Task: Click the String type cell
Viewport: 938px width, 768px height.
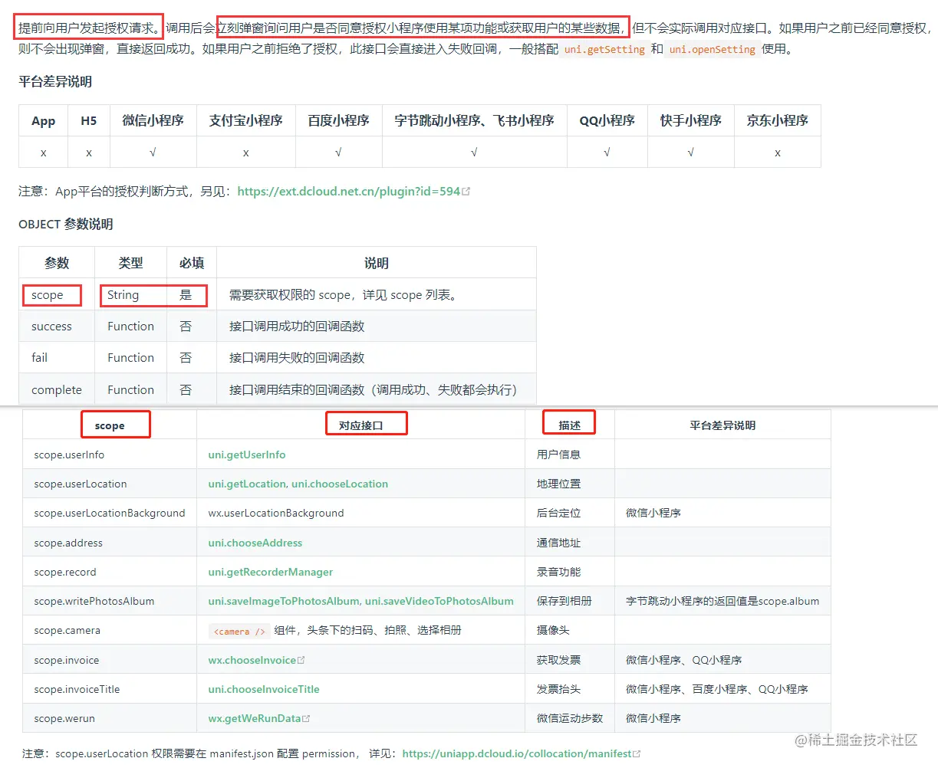Action: tap(131, 295)
